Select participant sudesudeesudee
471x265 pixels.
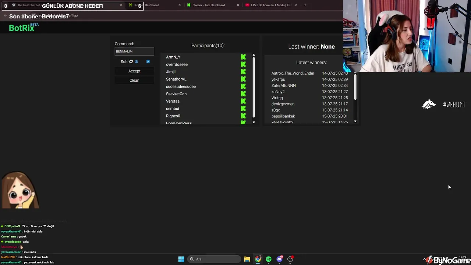(x=181, y=86)
